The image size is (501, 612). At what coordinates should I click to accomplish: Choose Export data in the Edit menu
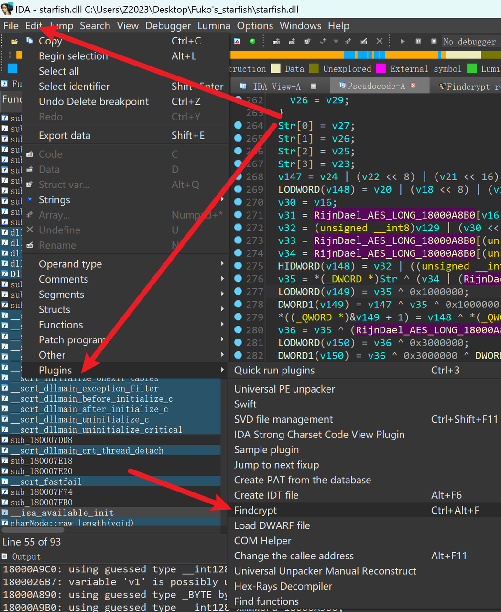pos(125,136)
